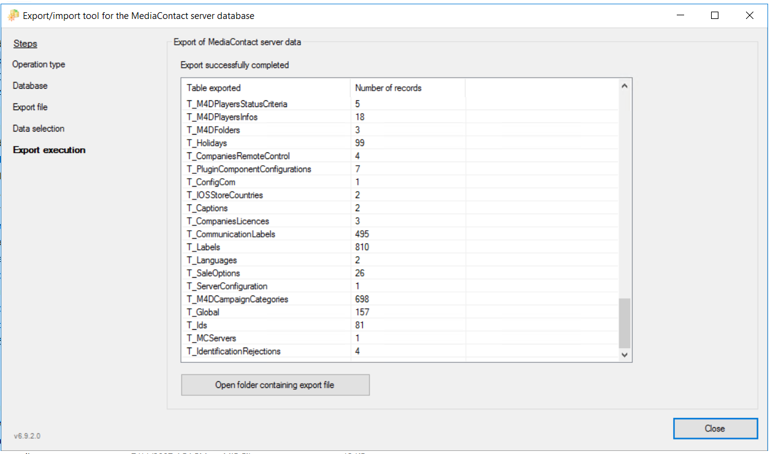The width and height of the screenshot is (773, 454).
Task: Click the scrollbar up arrow in the table
Action: 624,86
